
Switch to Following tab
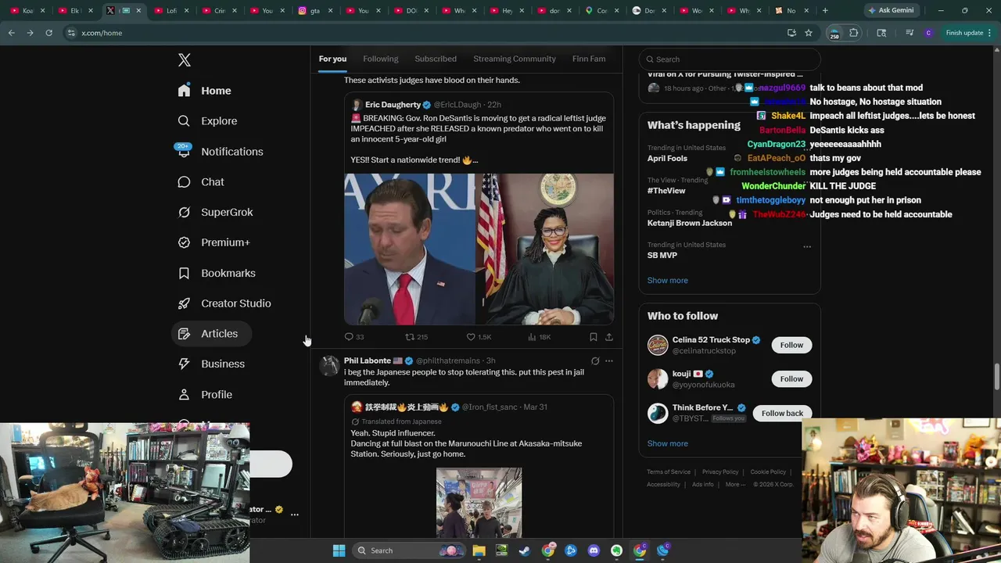coord(381,59)
